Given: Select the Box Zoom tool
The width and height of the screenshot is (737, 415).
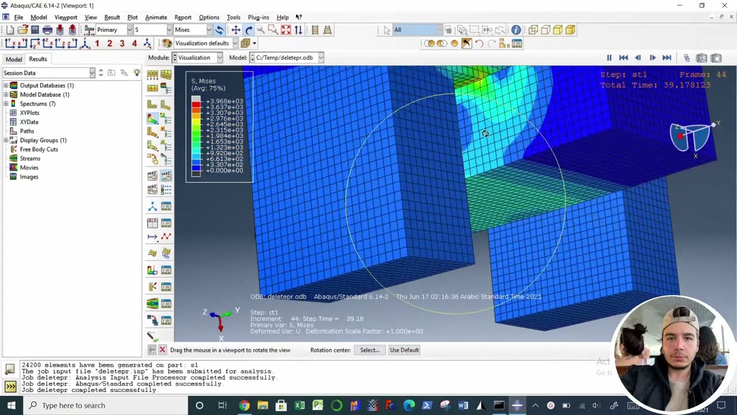Looking at the screenshot, I should coord(273,30).
